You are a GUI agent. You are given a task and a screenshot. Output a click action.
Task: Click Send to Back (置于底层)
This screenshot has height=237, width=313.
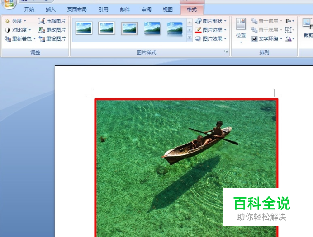click(x=265, y=30)
